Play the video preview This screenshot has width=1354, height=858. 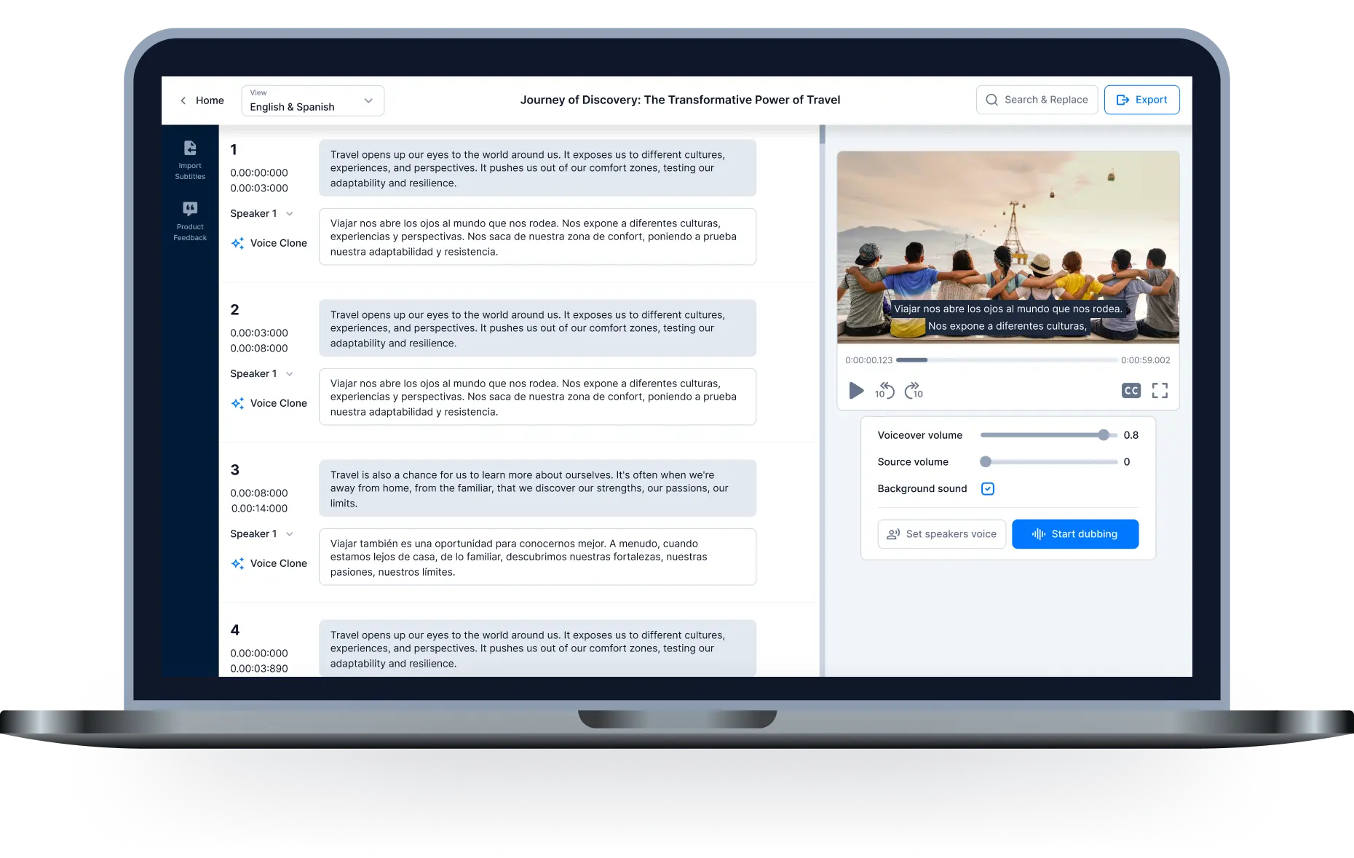pyautogui.click(x=856, y=391)
